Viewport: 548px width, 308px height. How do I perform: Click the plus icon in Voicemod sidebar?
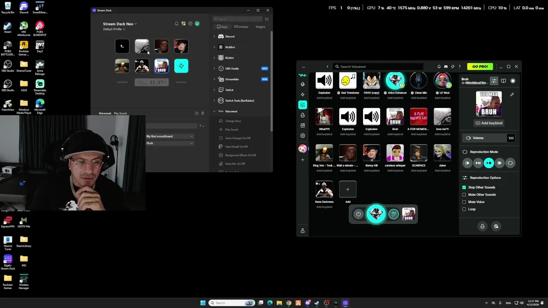(303, 160)
